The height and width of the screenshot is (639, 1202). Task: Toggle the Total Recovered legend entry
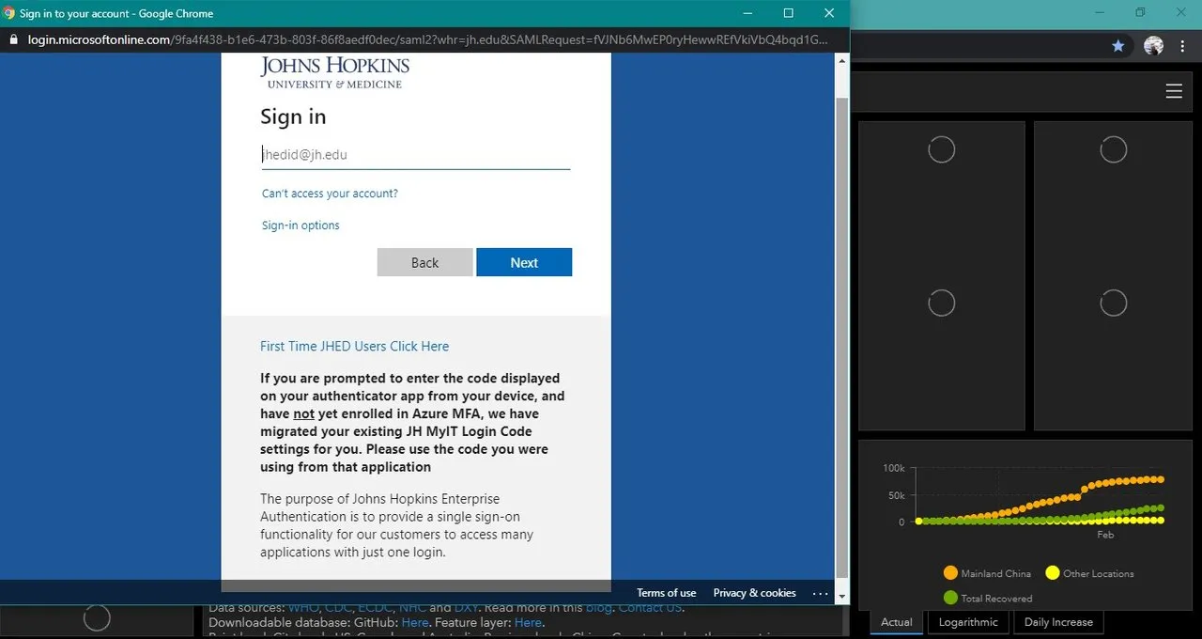coord(987,598)
